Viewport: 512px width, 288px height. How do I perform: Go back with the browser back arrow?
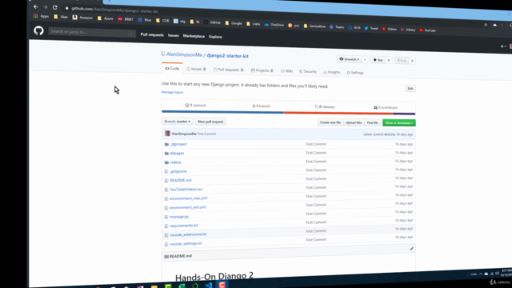click(35, 6)
